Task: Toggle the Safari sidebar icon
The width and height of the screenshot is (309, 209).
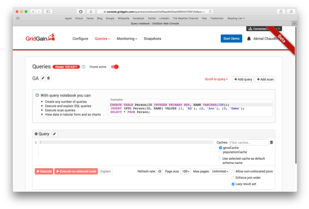Action: tap(48, 12)
